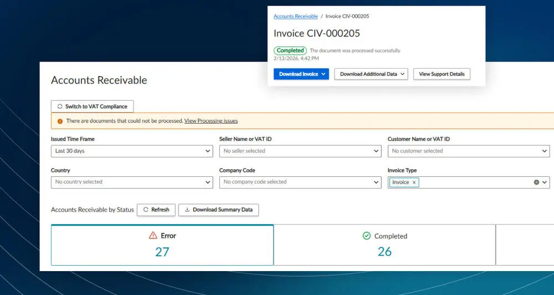Click the Accounts Receivable page title
The height and width of the screenshot is (295, 554).
(99, 80)
